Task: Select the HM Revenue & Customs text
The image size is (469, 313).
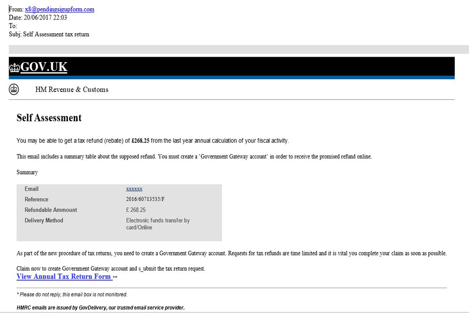Action: click(72, 89)
